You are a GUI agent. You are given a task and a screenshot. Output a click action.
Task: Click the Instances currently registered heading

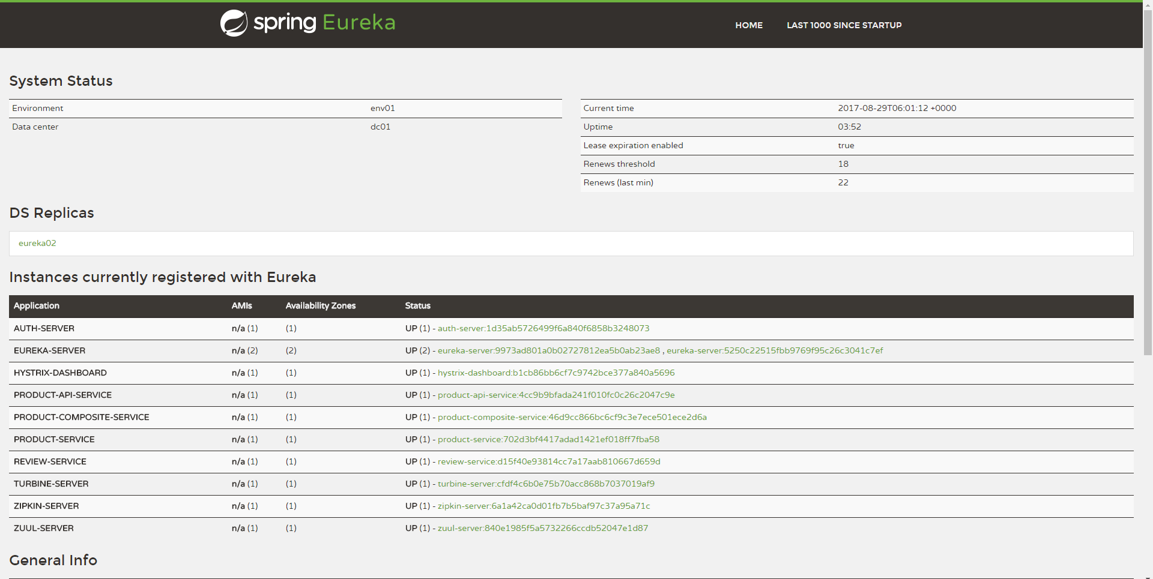click(163, 277)
